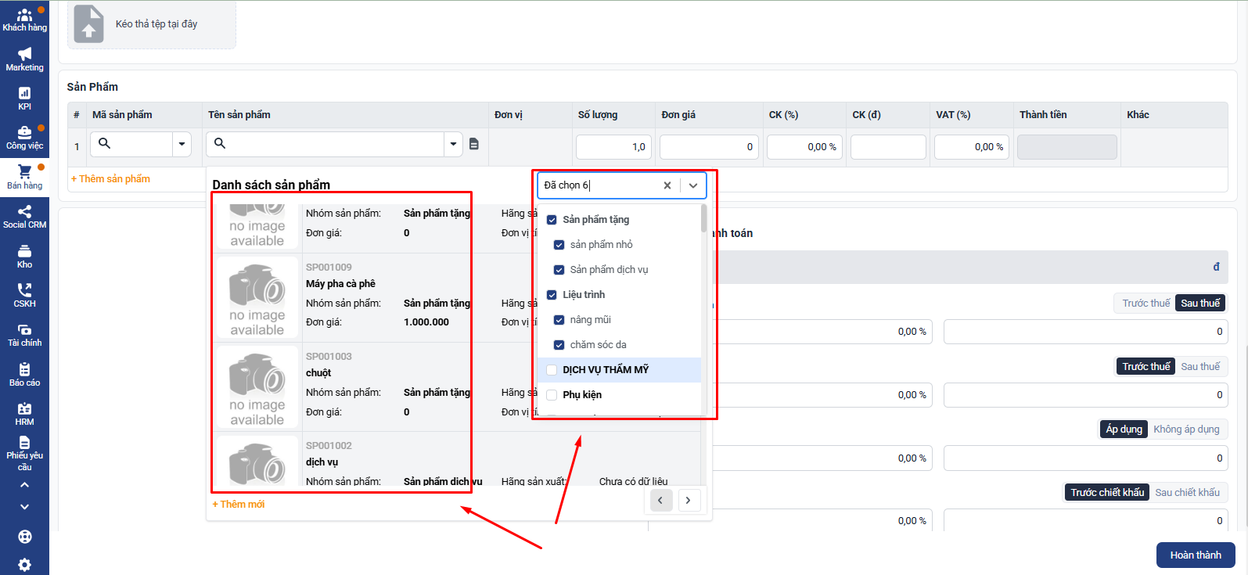Uncheck the Sản phẩm tặng checkbox
Image resolution: width=1248 pixels, height=575 pixels.
pyautogui.click(x=552, y=220)
